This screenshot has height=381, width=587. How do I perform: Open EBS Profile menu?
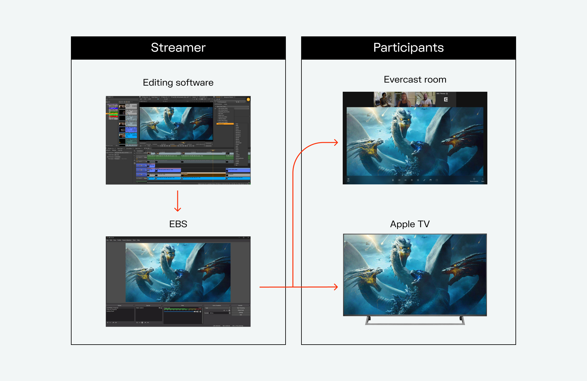click(119, 240)
